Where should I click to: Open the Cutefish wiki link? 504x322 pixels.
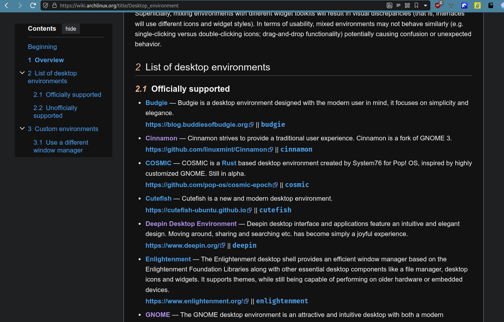pos(159,198)
